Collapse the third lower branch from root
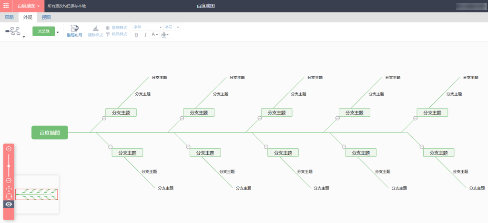488x223 pixels. coord(266,147)
